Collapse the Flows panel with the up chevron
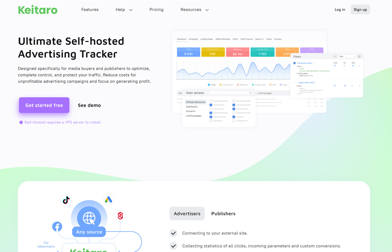Image resolution: width=392 pixels, height=252 pixels. pyautogui.click(x=335, y=56)
